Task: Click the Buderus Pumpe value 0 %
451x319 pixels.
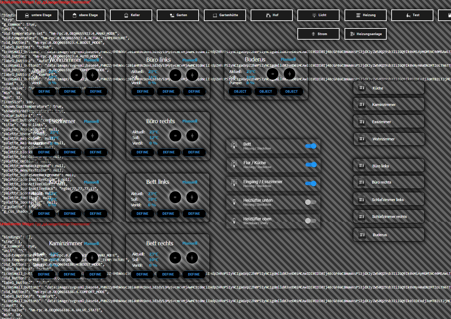Action: tap(250, 83)
